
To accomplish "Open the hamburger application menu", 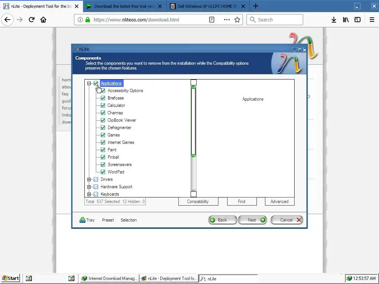I will pos(372,20).
